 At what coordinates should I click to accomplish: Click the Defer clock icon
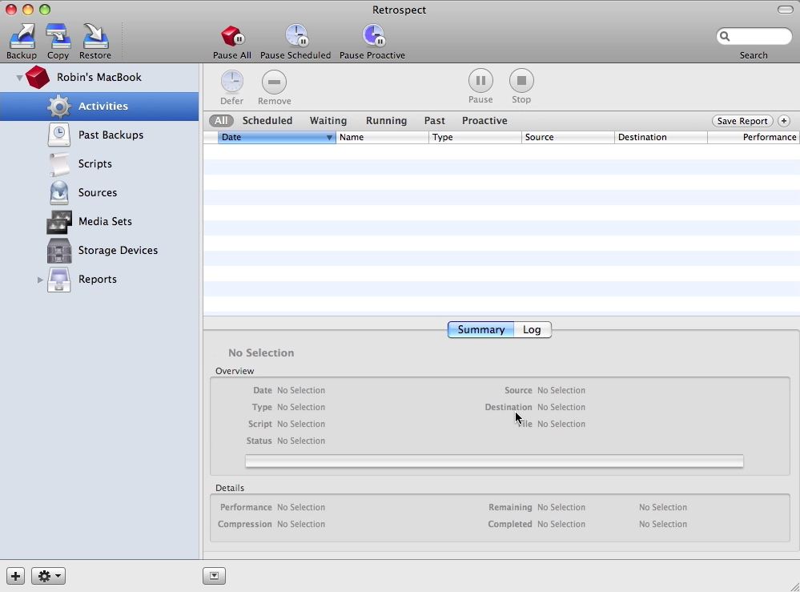[x=232, y=81]
